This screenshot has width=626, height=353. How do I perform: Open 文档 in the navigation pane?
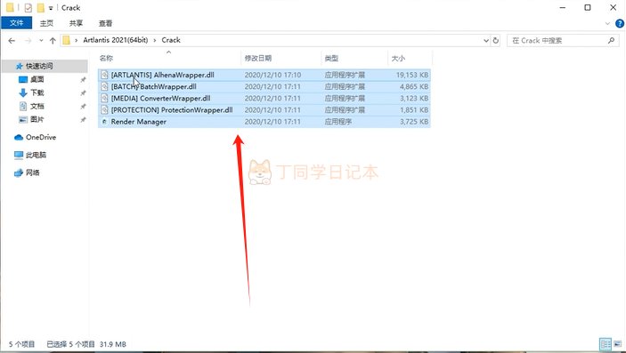pyautogui.click(x=37, y=106)
